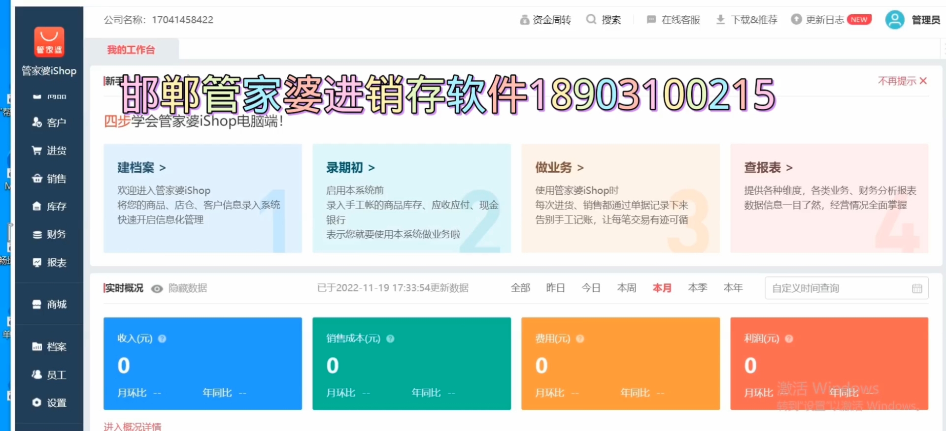Select 本月 time range
The image size is (946, 431).
click(x=662, y=288)
